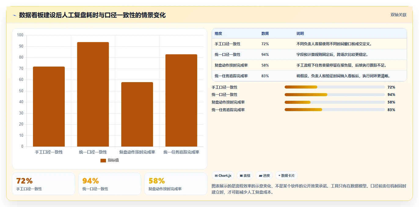Click the 50 y-axis tick label
This screenshot has width=419, height=207.
click(21, 91)
